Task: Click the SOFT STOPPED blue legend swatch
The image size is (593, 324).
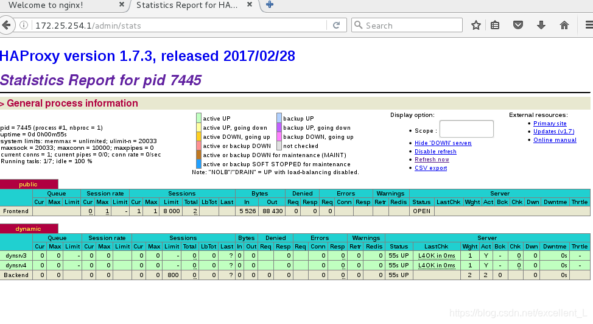Action: pyautogui.click(x=198, y=164)
